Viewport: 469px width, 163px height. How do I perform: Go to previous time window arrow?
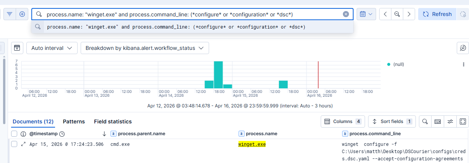(385, 14)
